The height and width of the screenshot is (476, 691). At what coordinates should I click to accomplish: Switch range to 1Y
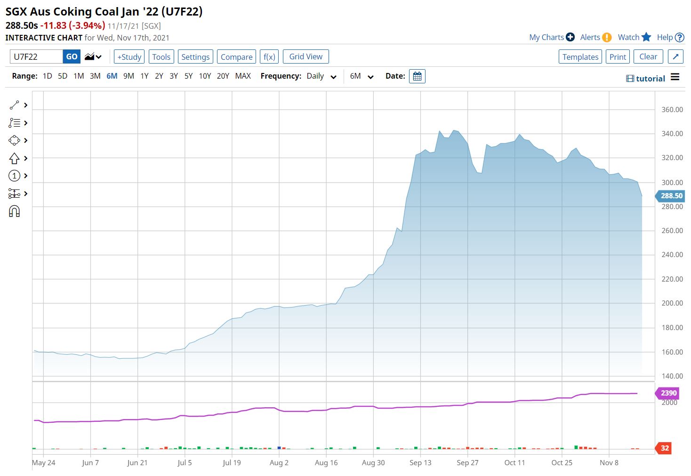(145, 76)
